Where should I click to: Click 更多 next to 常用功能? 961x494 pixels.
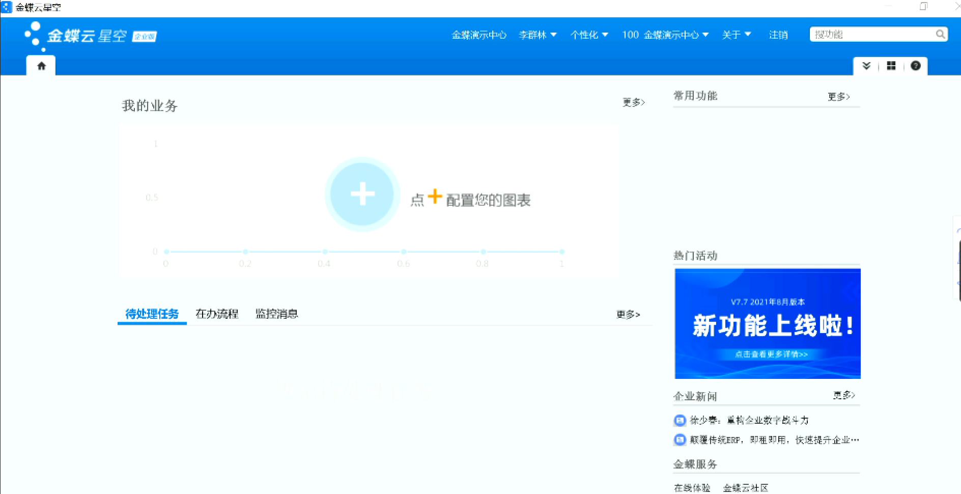(838, 96)
